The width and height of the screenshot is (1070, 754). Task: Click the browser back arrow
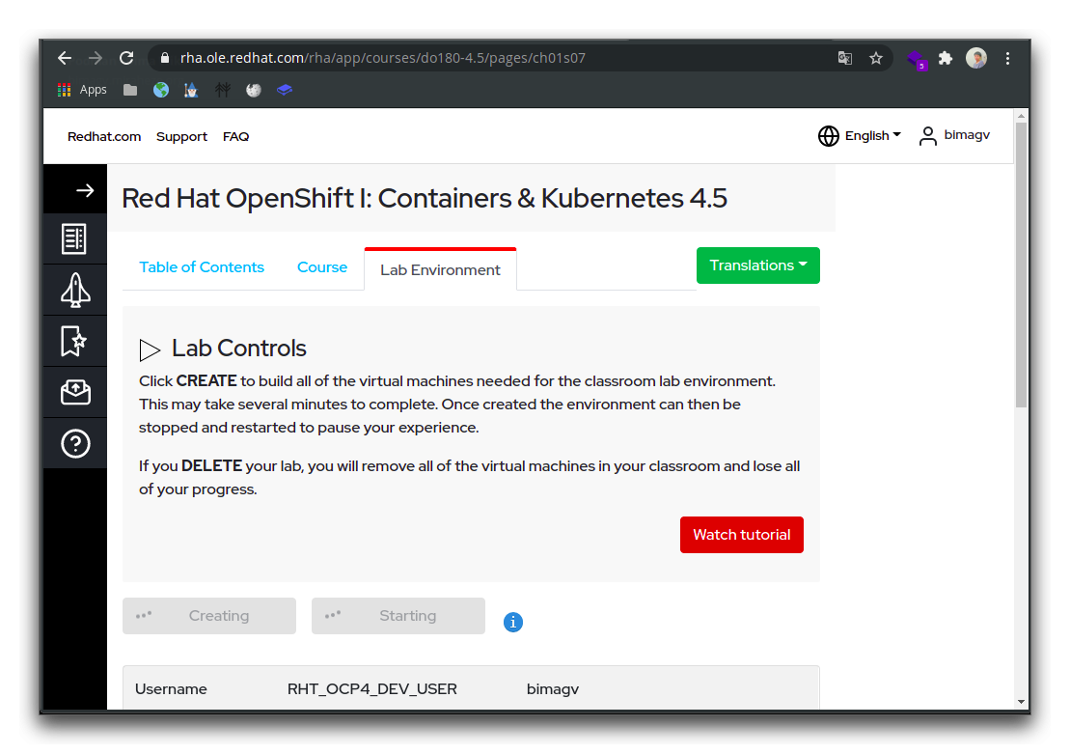[x=65, y=58]
